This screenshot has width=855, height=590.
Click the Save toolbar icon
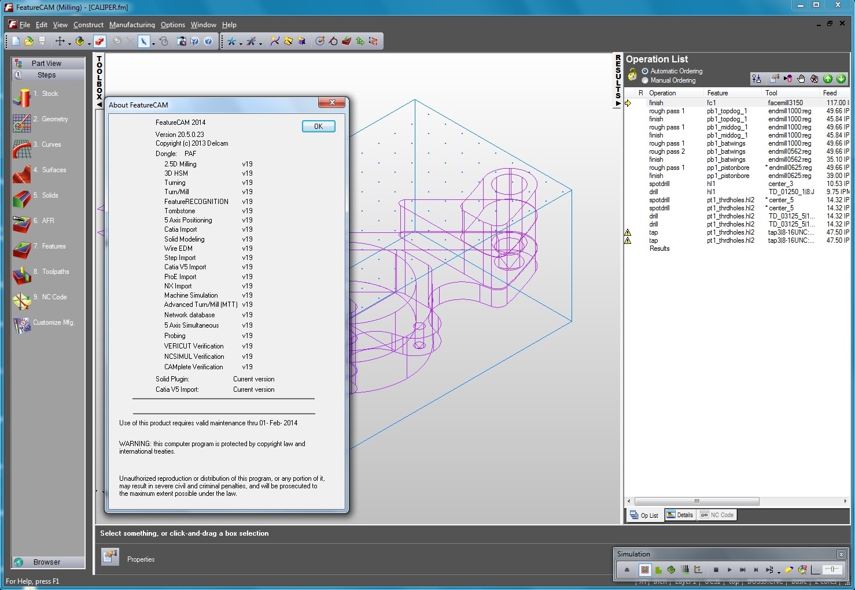click(x=42, y=42)
